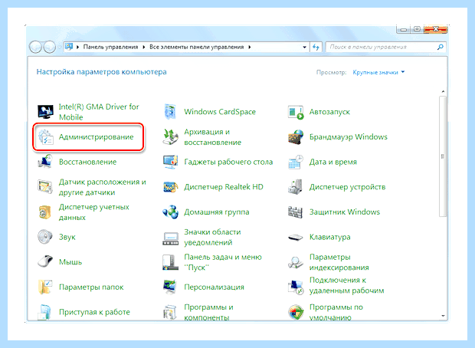Open the Диспетчер устройств icon
This screenshot has height=348, width=475.
296,187
